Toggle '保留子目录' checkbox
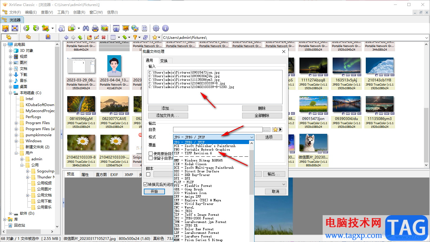430x242 pixels. pyautogui.click(x=150, y=158)
